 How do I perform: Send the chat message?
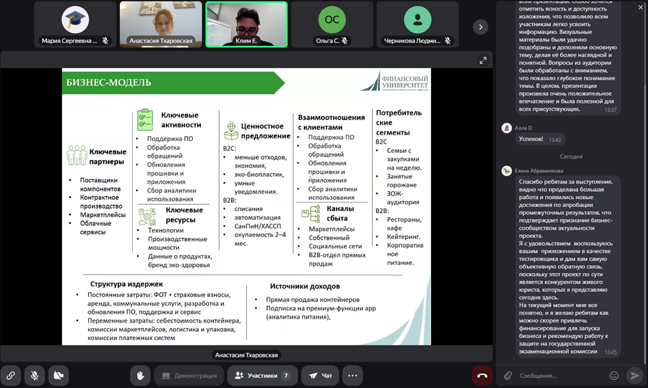(634, 375)
